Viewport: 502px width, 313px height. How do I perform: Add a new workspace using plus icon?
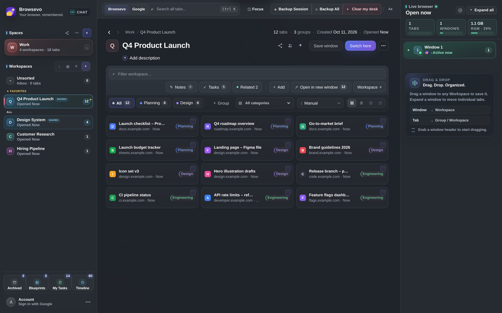(x=85, y=66)
